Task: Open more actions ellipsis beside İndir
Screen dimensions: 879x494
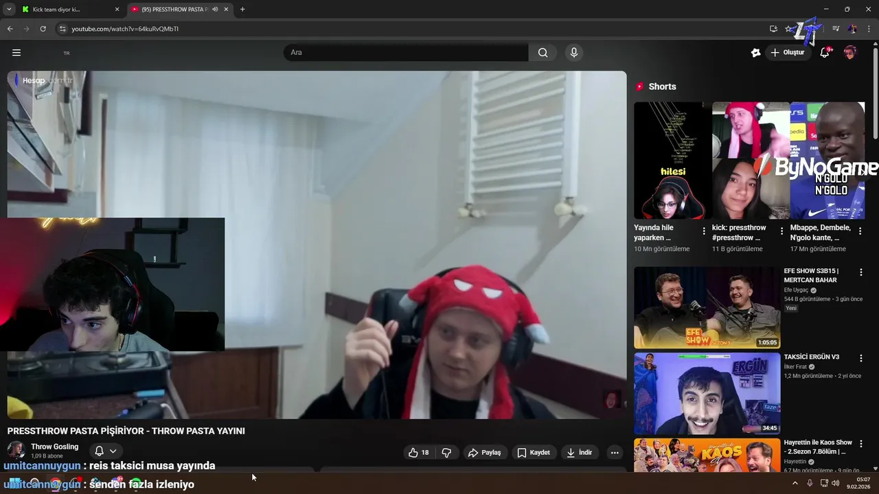Action: 615,453
